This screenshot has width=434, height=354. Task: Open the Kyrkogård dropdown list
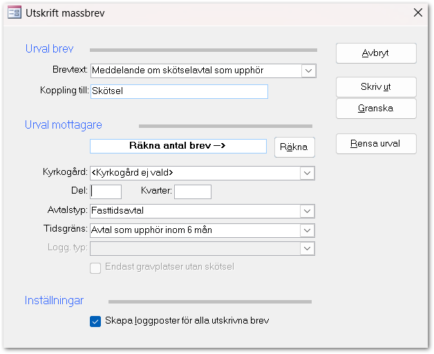[x=308, y=173]
